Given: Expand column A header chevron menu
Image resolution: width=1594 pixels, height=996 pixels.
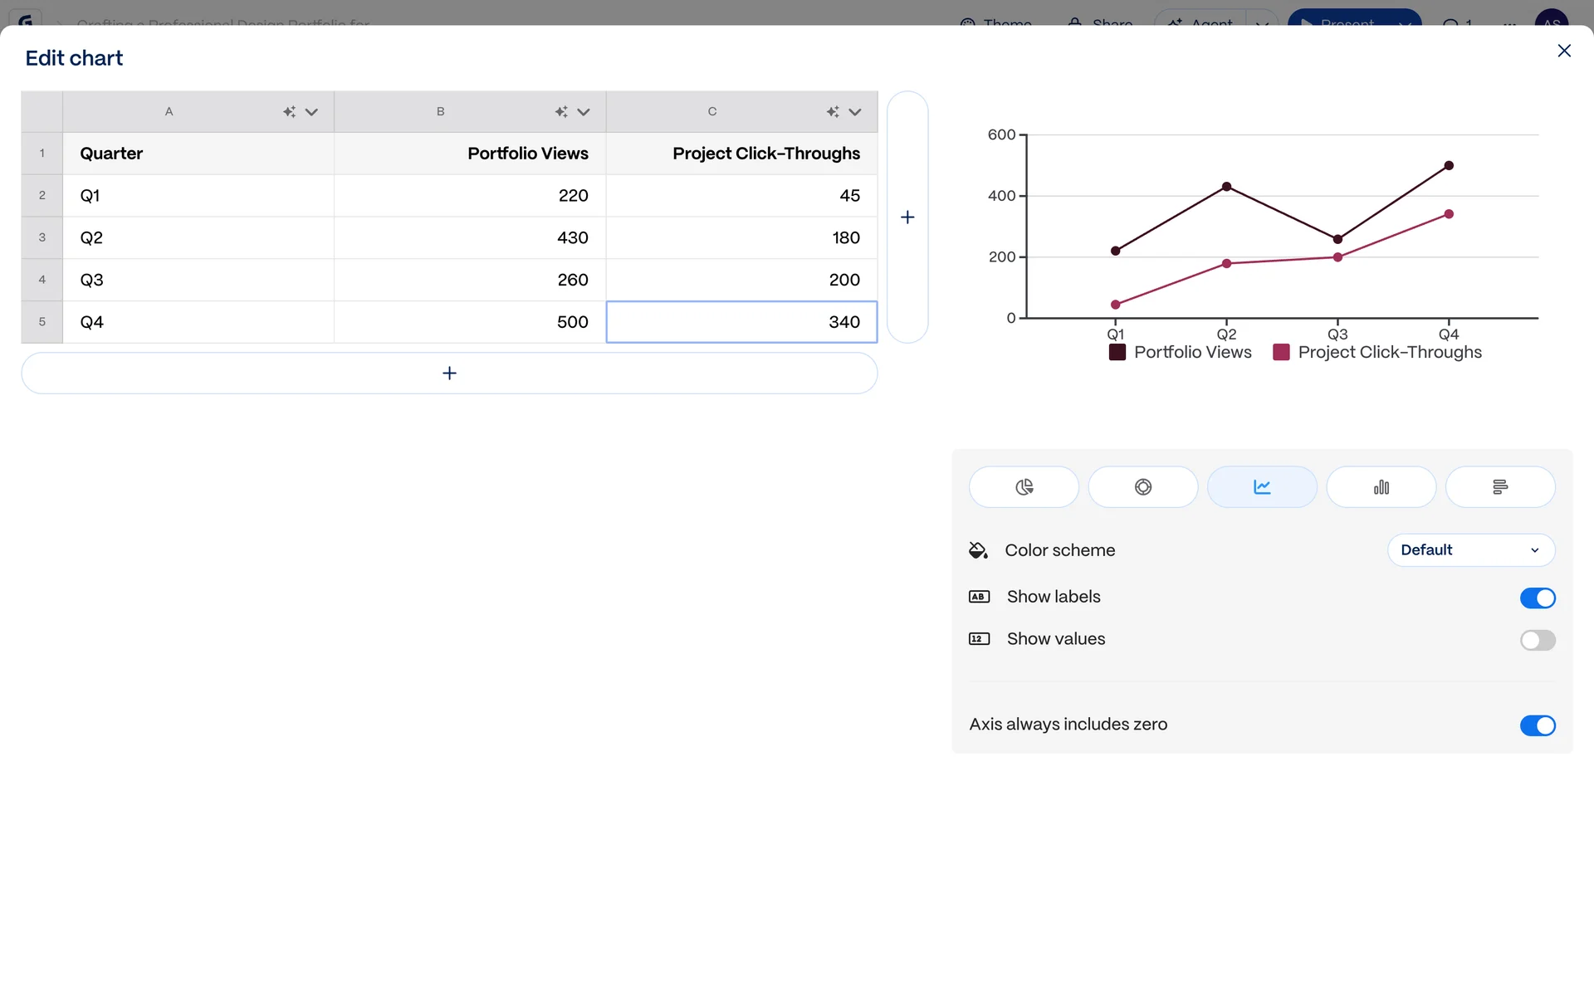Looking at the screenshot, I should (x=312, y=112).
